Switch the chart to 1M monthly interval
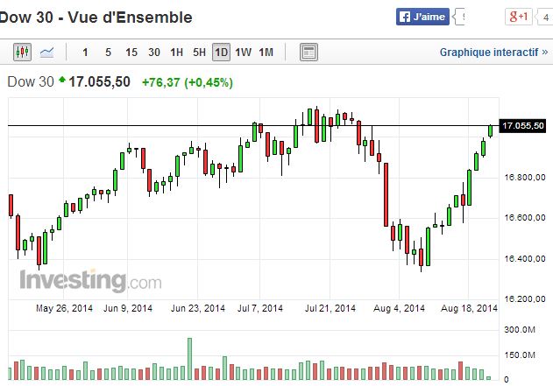553x386 pixels. [x=266, y=53]
